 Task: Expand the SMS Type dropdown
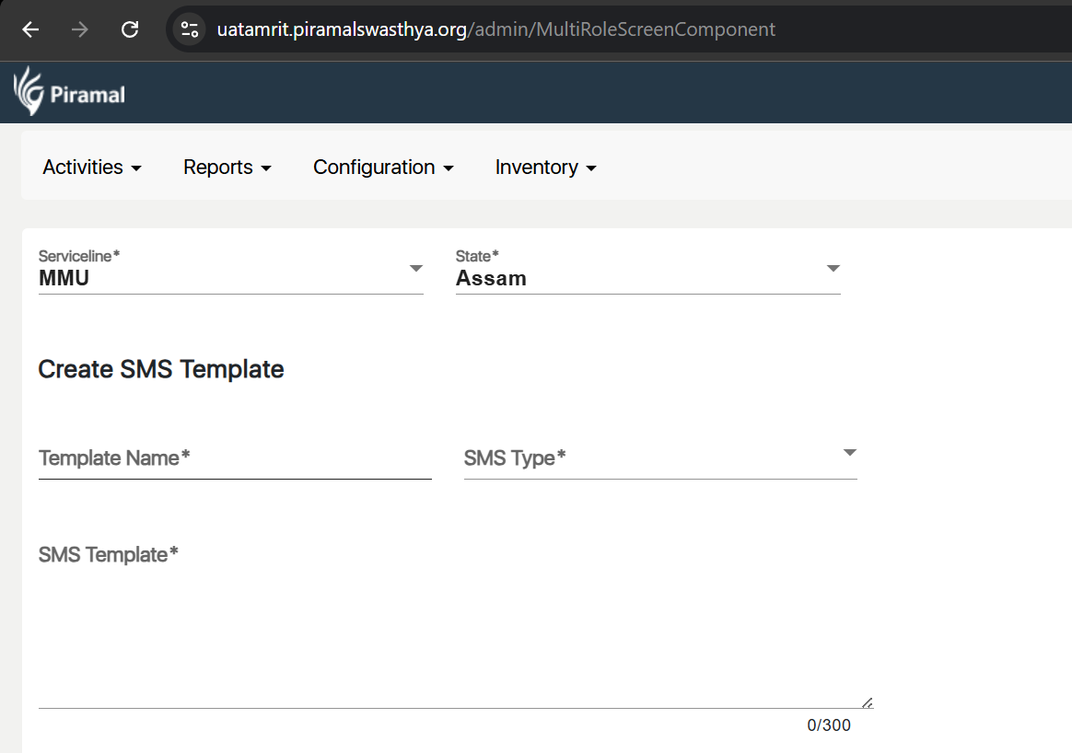[660, 458]
